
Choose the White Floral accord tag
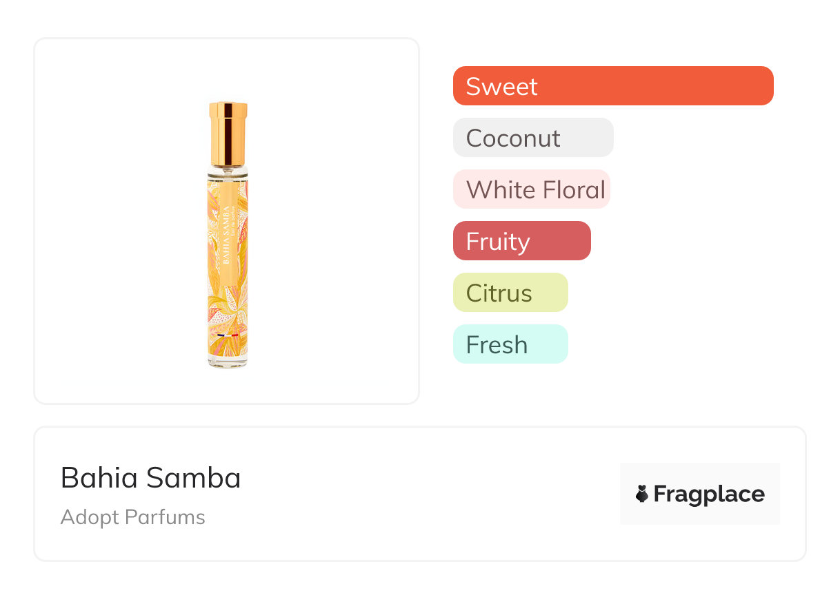(531, 189)
